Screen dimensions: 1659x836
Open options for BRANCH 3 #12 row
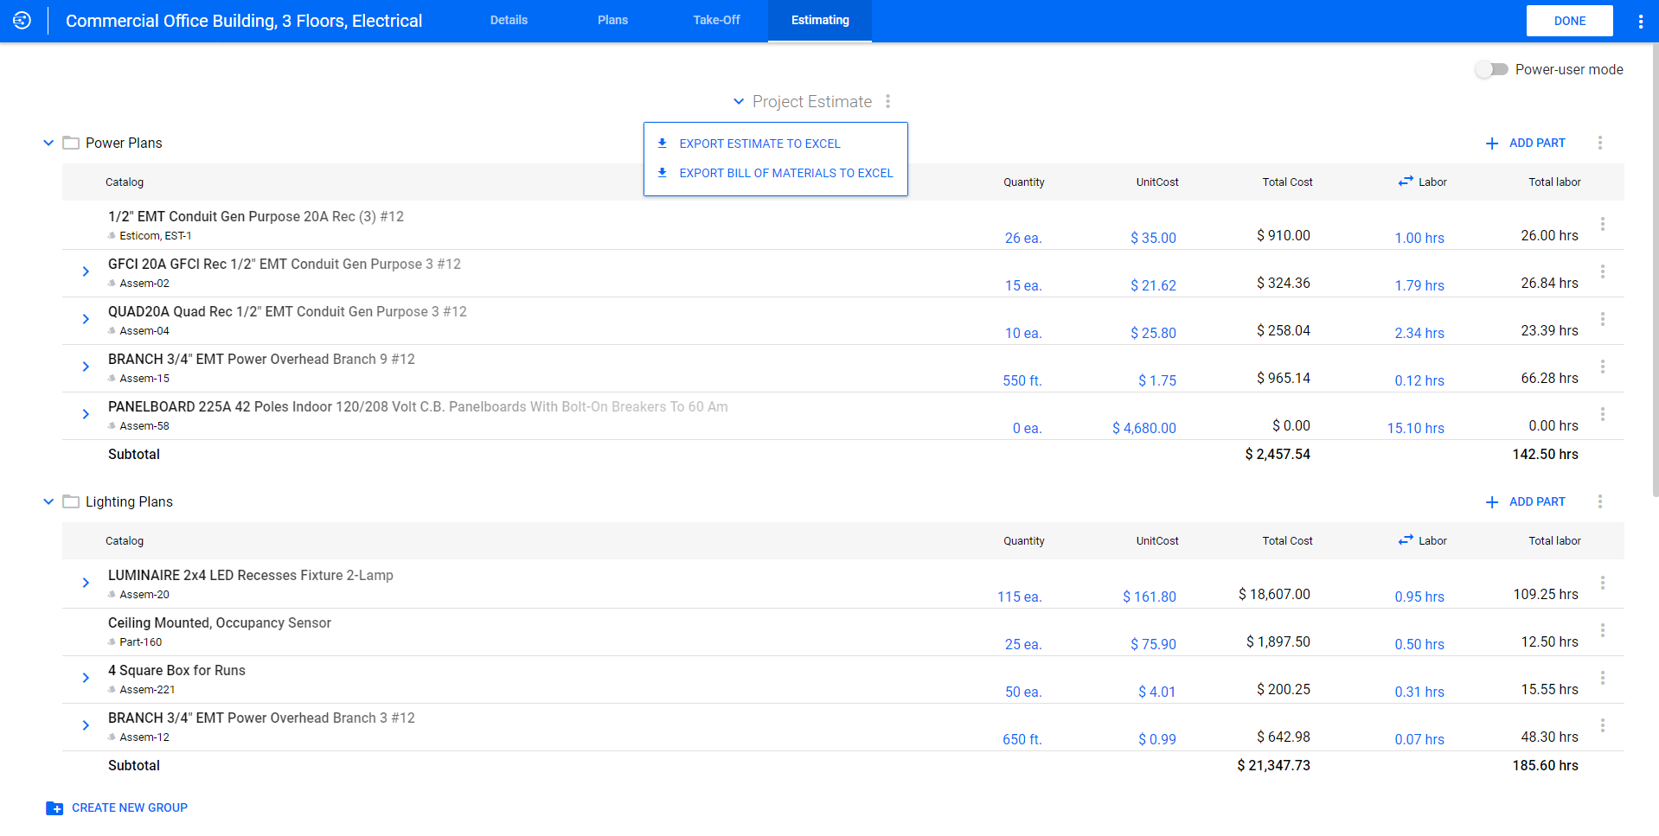pos(1603,725)
